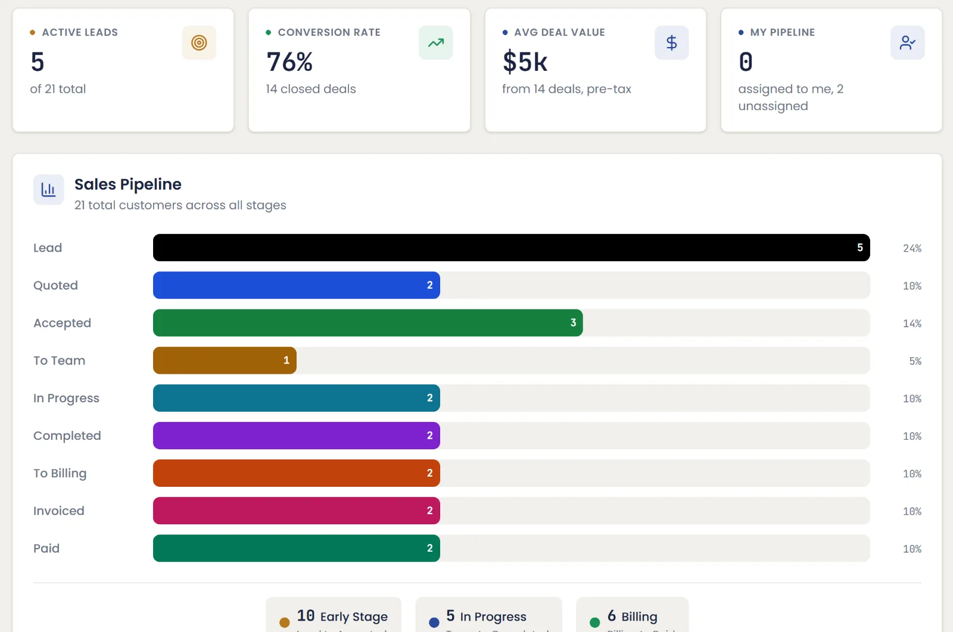Click the 'from 14 deals, pre-tax' text

coord(566,89)
